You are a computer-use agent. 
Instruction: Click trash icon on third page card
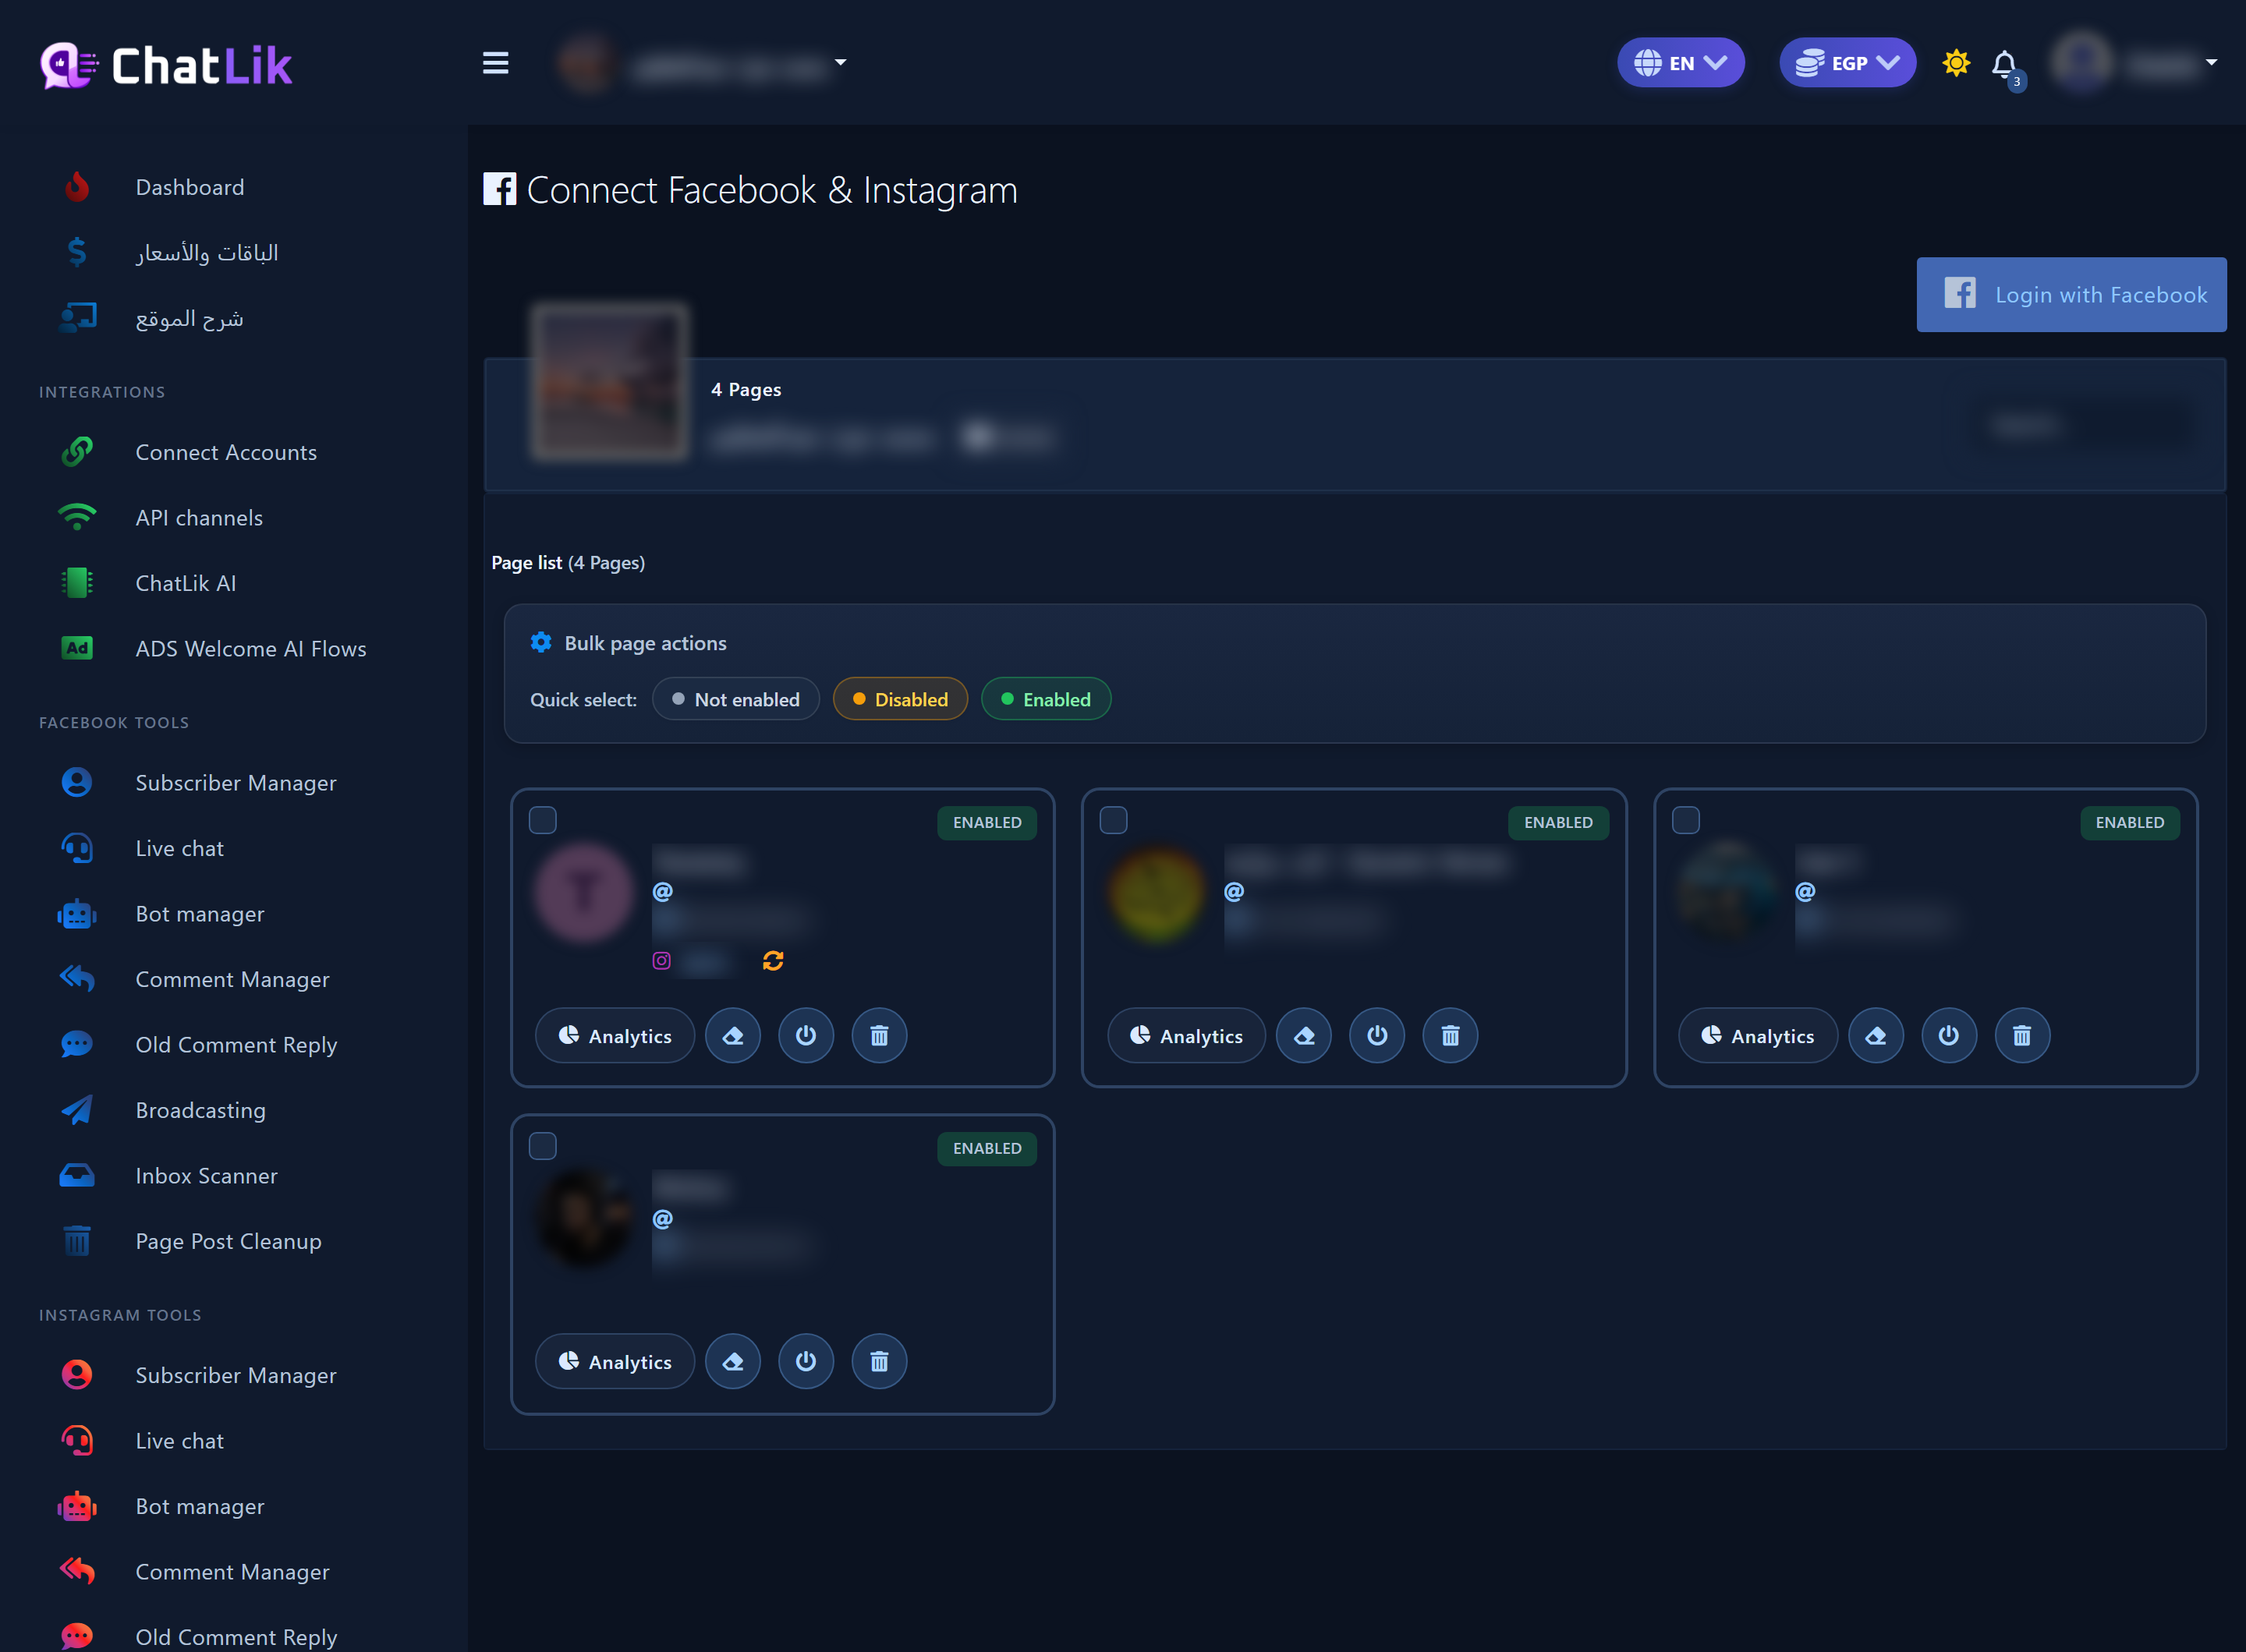(2022, 1036)
